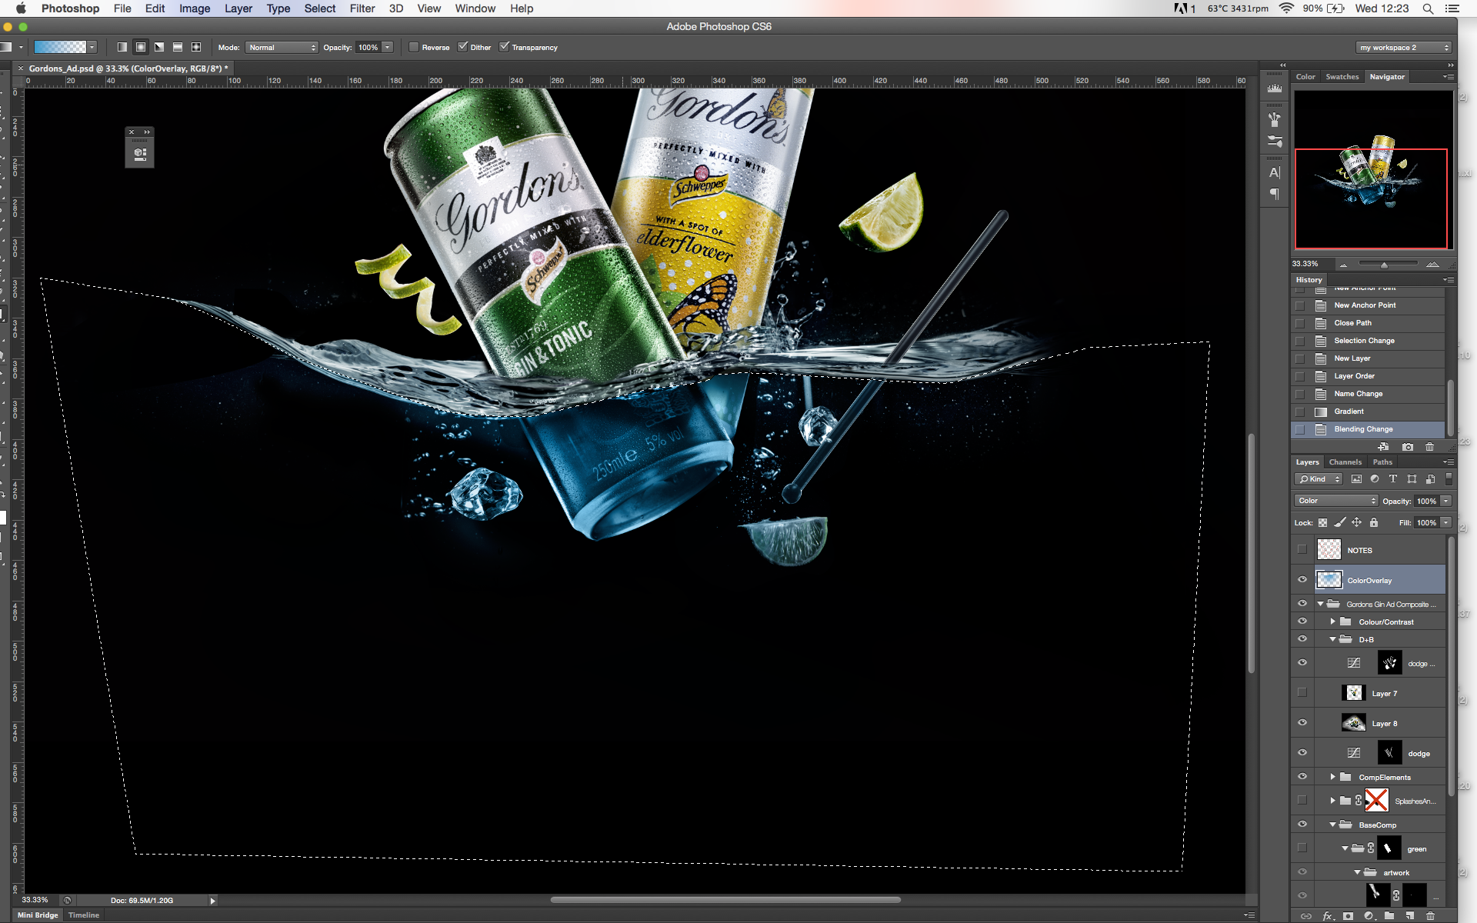Filter layers by shape layers icon
The width and height of the screenshot is (1477, 923).
[1412, 479]
